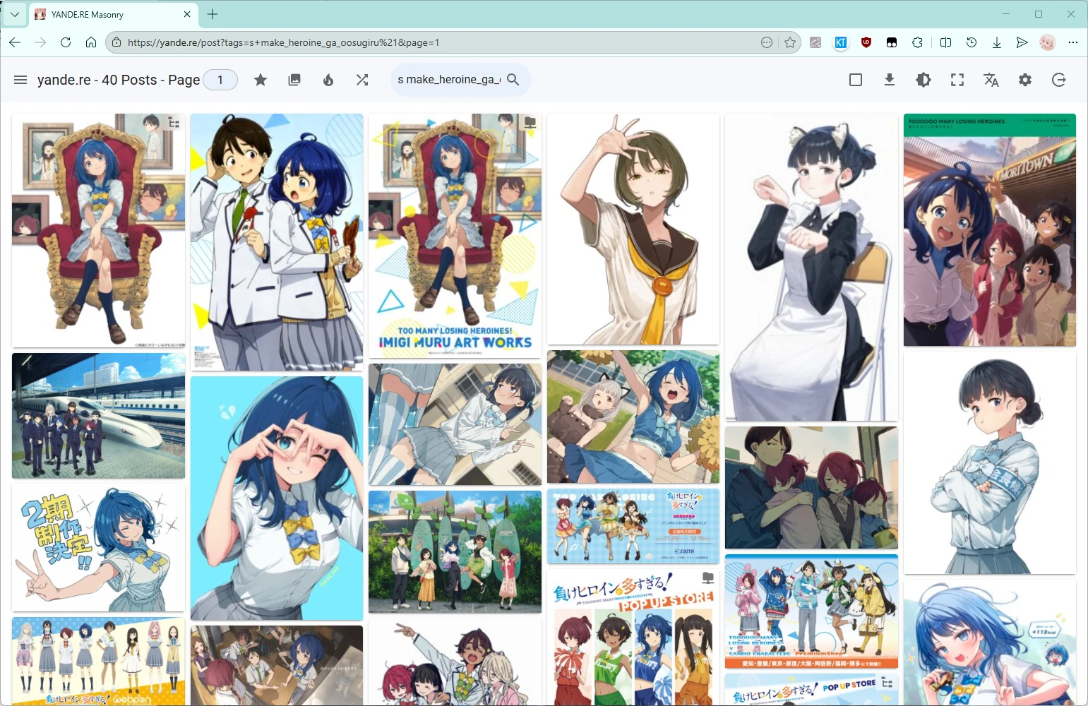Open the striped-stockings lying girl thumbnail
1088x706 pixels.
click(455, 424)
